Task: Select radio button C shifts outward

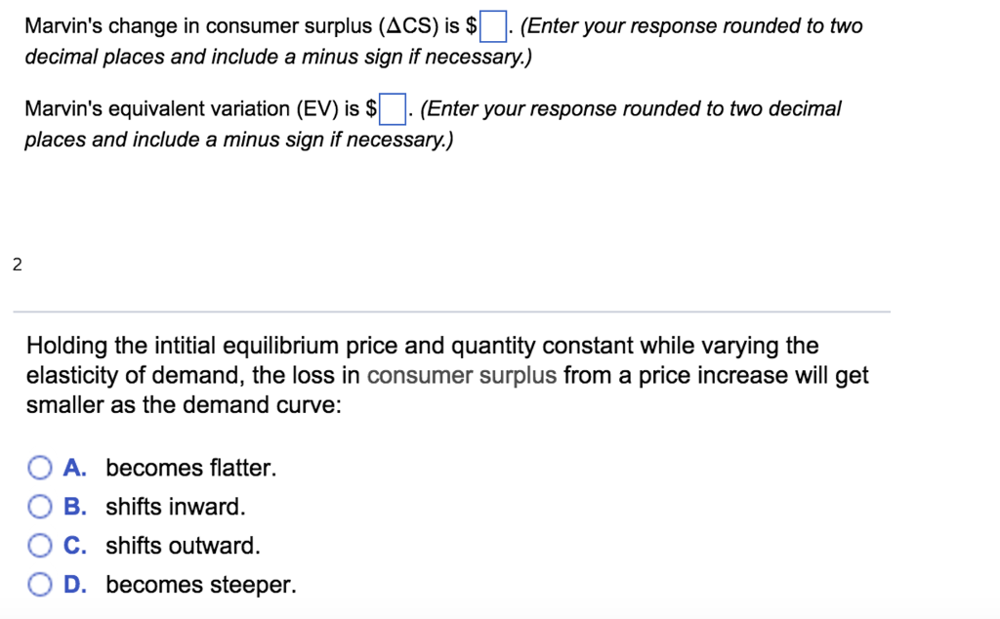Action: pyautogui.click(x=40, y=546)
